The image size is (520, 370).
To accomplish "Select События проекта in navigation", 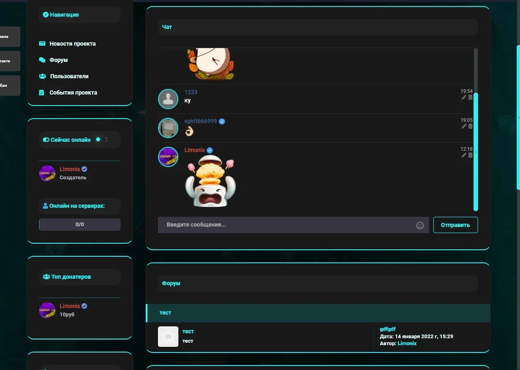I will tap(73, 92).
